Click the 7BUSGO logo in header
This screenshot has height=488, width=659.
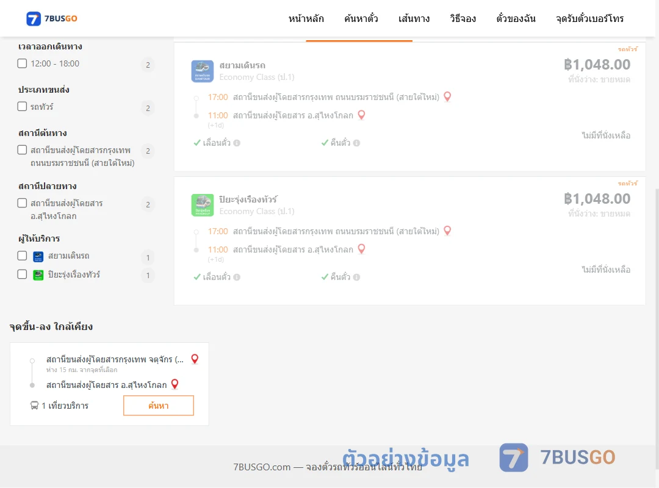52,18
